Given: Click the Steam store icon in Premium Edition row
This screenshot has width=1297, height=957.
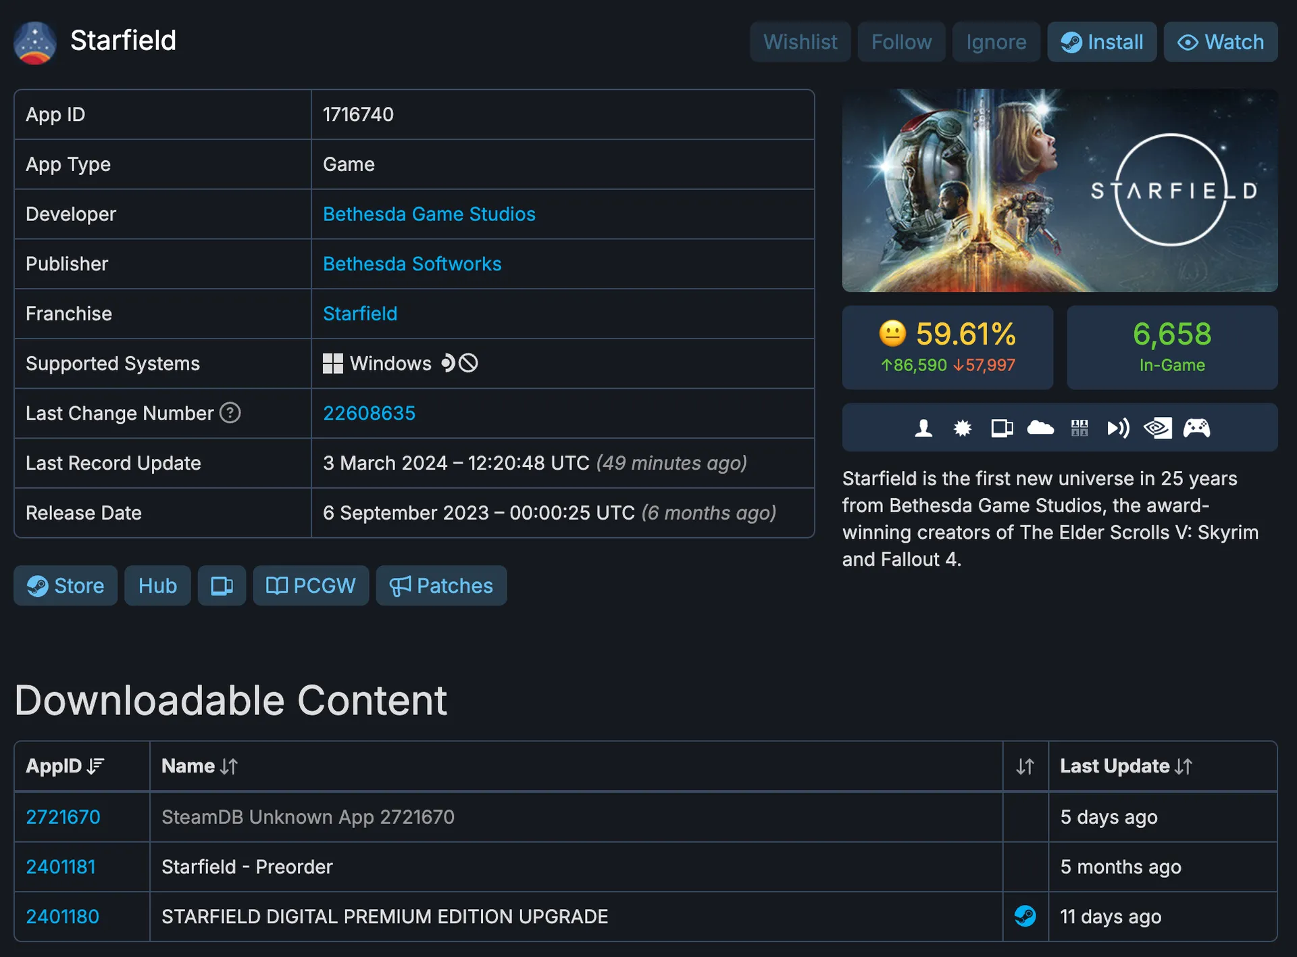Looking at the screenshot, I should pos(1025,916).
